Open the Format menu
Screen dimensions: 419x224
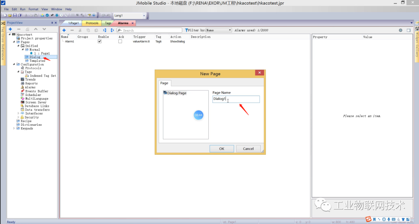coord(33,9)
